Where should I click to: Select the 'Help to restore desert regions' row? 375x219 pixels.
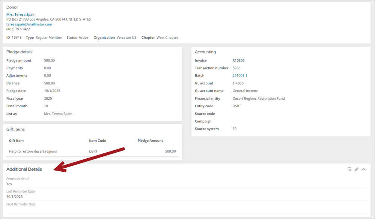pos(33,151)
